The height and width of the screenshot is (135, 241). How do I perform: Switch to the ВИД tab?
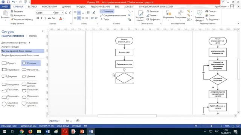click(x=117, y=7)
